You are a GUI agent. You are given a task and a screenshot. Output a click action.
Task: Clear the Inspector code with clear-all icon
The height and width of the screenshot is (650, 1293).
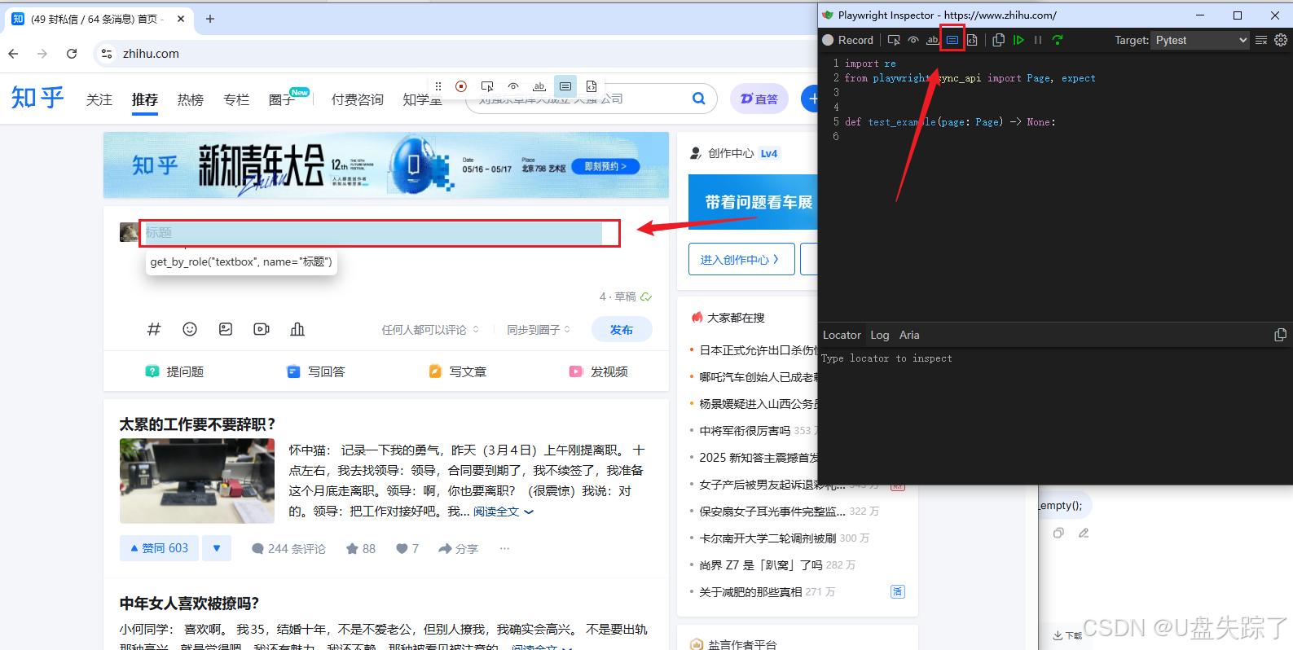pos(1261,40)
